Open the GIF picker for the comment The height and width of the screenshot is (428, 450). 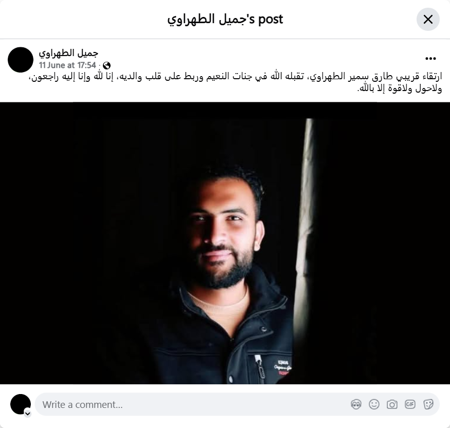pyautogui.click(x=410, y=404)
